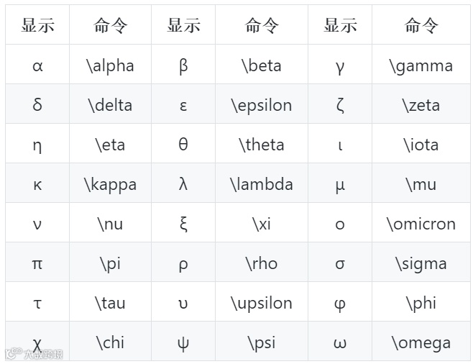Viewport: 473px width, 364px height.
Task: Click the xi symbol ξ
Action: (183, 224)
